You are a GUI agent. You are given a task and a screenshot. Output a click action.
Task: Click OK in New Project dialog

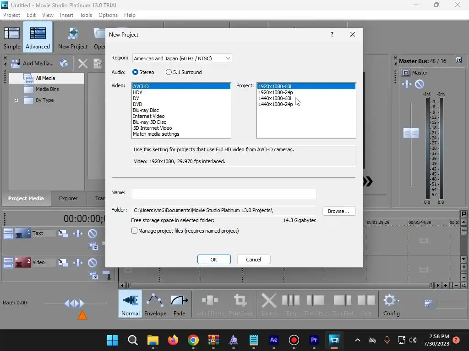214,260
